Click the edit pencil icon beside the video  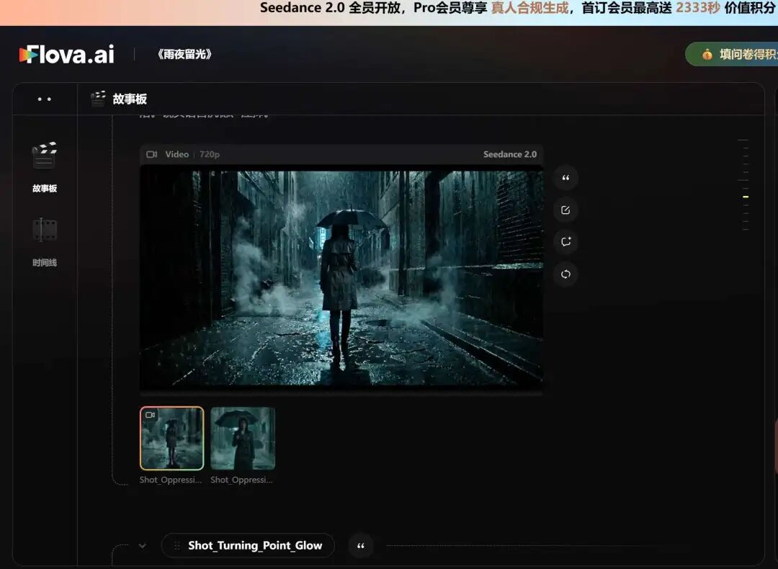(565, 210)
